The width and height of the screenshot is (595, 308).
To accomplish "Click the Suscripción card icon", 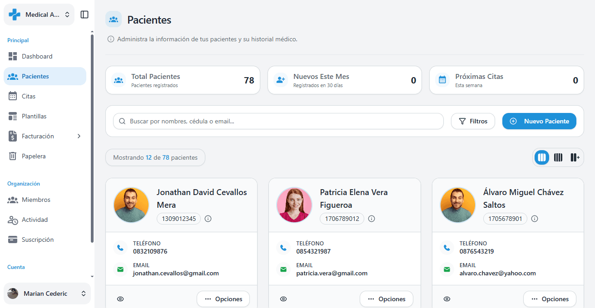I will click(13, 240).
